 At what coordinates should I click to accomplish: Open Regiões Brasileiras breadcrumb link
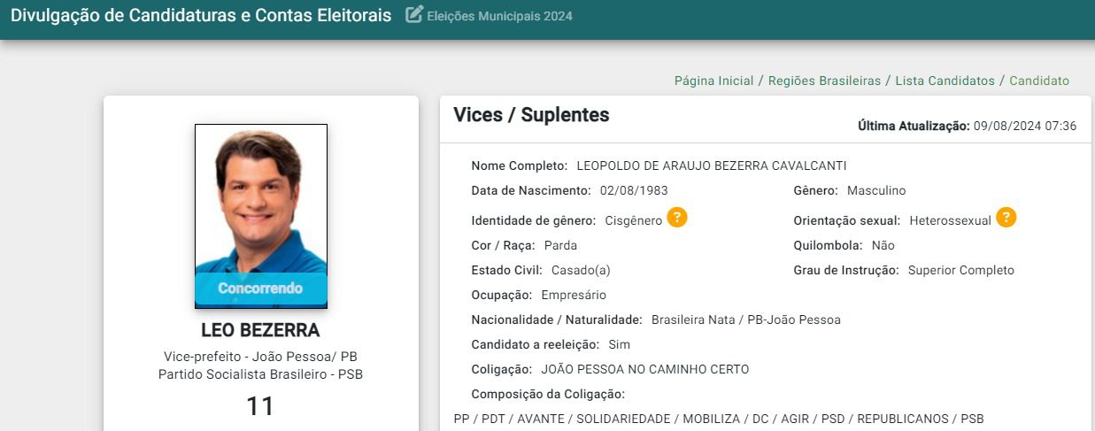tap(824, 81)
